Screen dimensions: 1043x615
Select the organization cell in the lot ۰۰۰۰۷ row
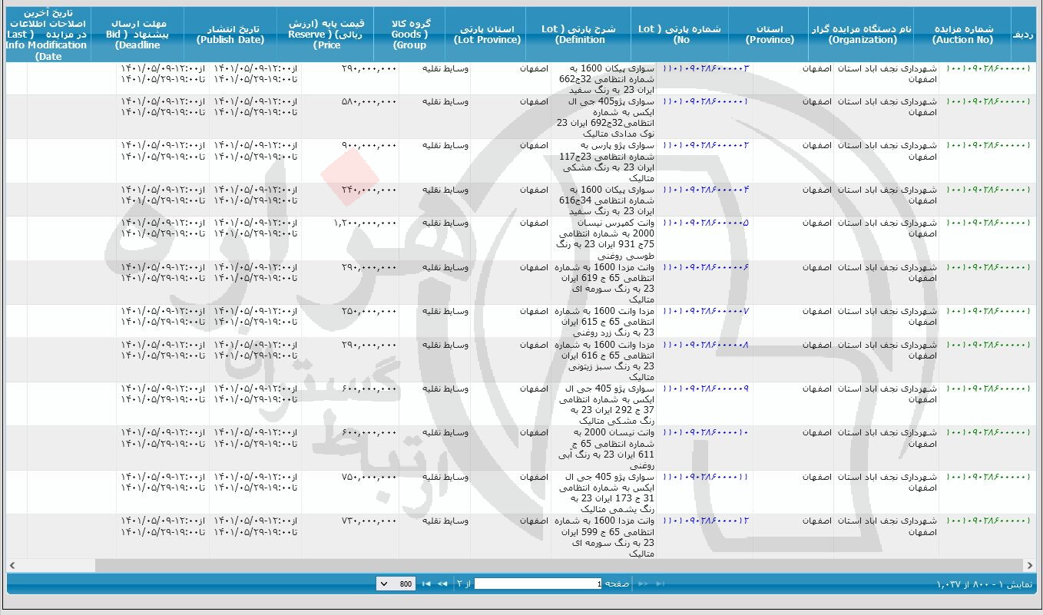(886, 316)
